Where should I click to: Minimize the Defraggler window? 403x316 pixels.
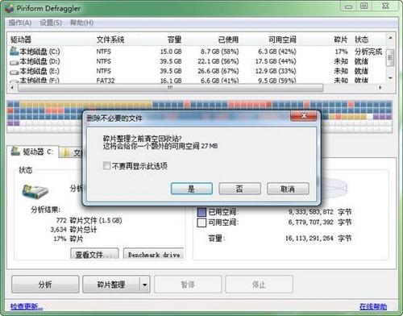point(348,6)
